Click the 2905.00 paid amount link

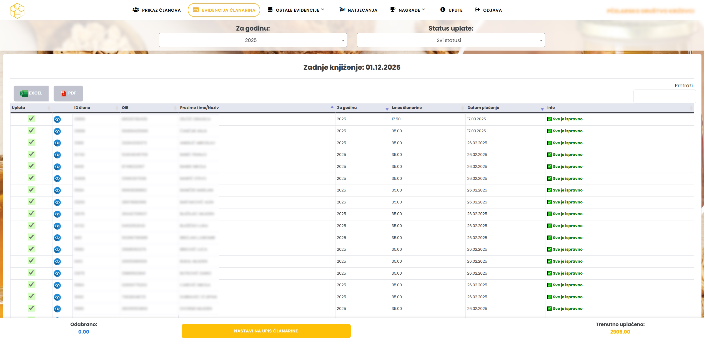click(x=620, y=332)
